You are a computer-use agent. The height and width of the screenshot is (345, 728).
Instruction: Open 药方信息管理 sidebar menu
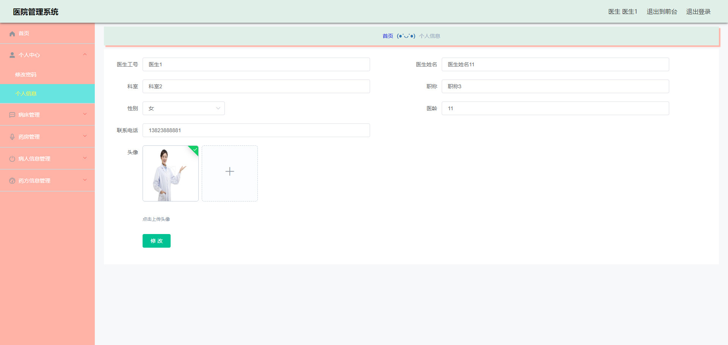point(47,181)
